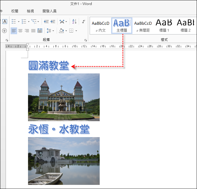Screen dimensions: 197x189
Task: Open the shading color dropdown arrow
Action: click(x=66, y=31)
